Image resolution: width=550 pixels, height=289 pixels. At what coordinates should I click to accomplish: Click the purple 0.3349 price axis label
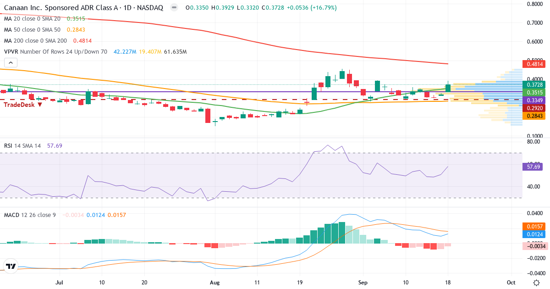(x=534, y=100)
